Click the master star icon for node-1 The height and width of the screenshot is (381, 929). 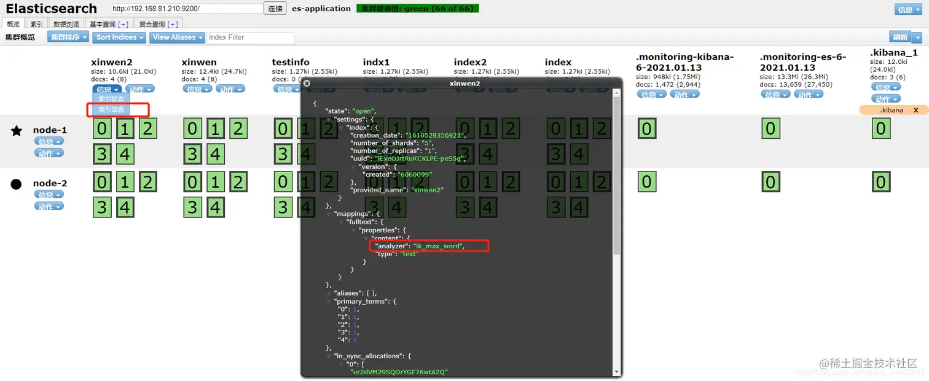(17, 130)
